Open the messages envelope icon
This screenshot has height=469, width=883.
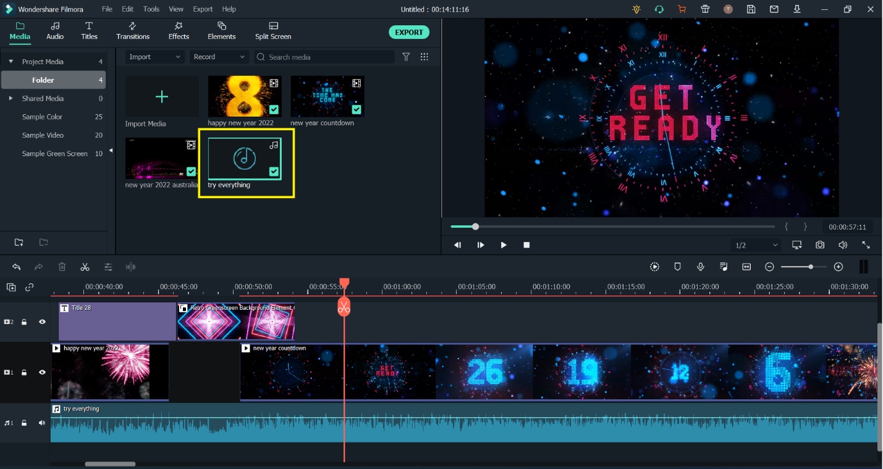point(774,9)
